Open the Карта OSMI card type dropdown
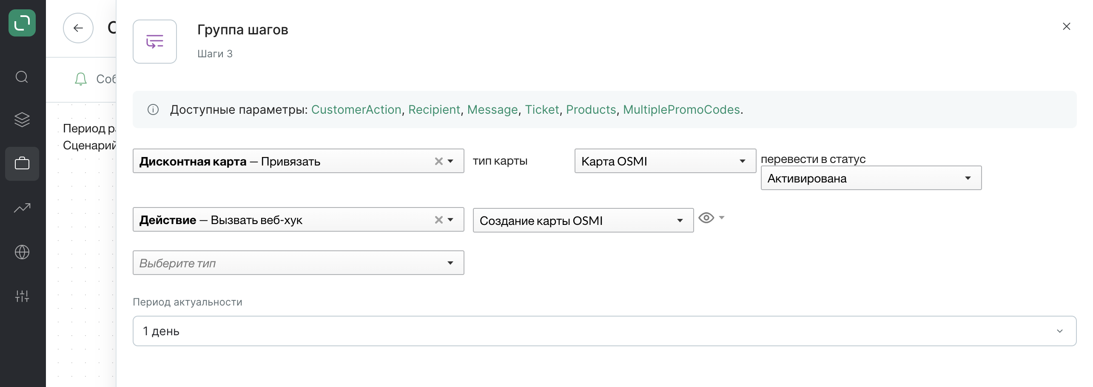This screenshot has height=387, width=1093. [665, 161]
